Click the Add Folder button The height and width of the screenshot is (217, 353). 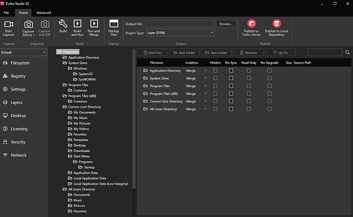coord(184,53)
